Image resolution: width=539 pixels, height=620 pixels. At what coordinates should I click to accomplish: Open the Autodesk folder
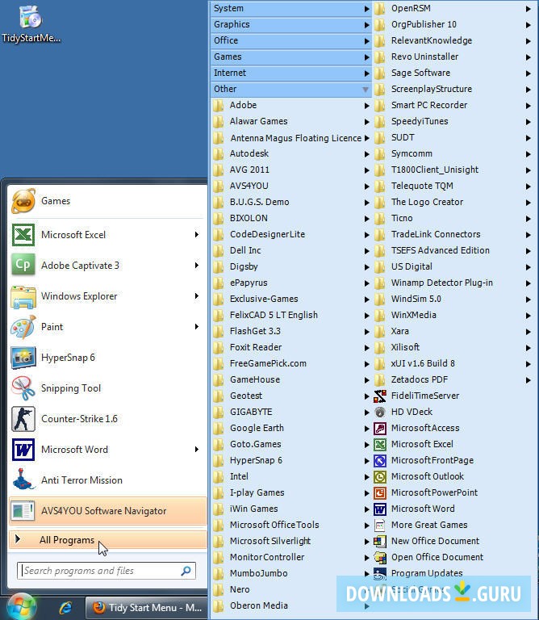pyautogui.click(x=291, y=153)
